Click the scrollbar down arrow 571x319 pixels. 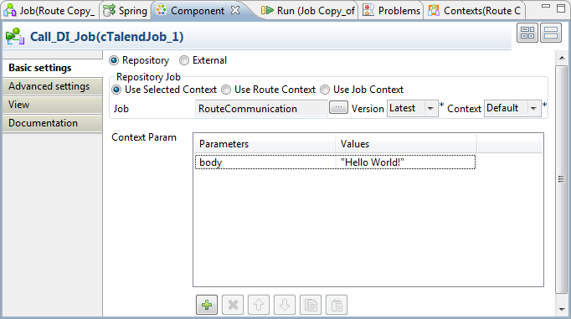point(562,309)
